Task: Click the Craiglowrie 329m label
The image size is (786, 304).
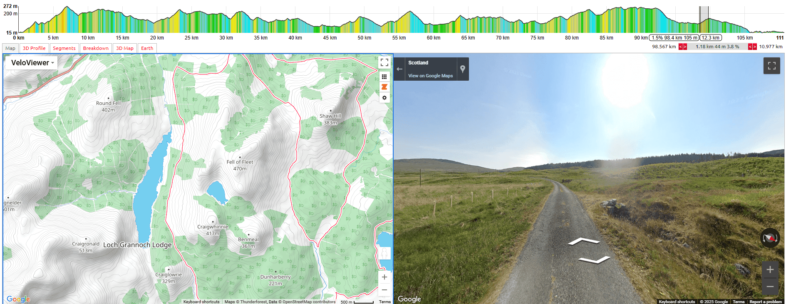Action: (x=169, y=278)
